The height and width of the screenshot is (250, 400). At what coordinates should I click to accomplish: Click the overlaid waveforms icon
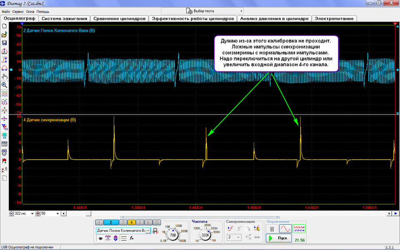(x=4, y=102)
